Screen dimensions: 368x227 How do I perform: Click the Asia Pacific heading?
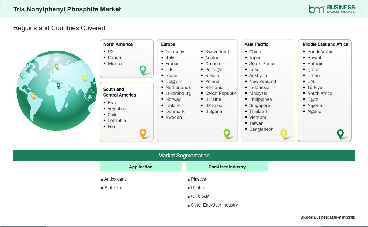[x=256, y=44]
